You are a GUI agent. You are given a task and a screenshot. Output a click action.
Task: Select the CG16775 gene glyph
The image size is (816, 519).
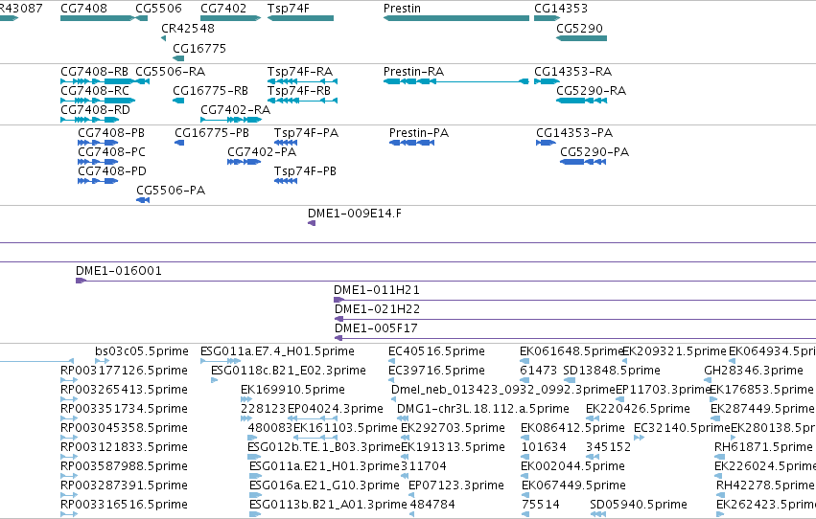click(x=178, y=58)
